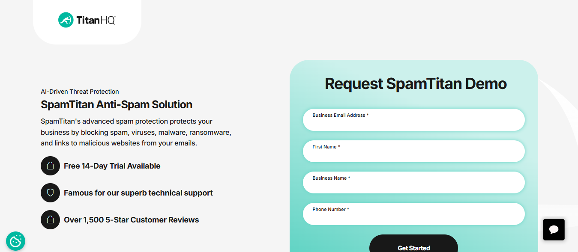The height and width of the screenshot is (252, 578).
Task: Click the Request SpamTitan Demo heading
Action: [416, 83]
